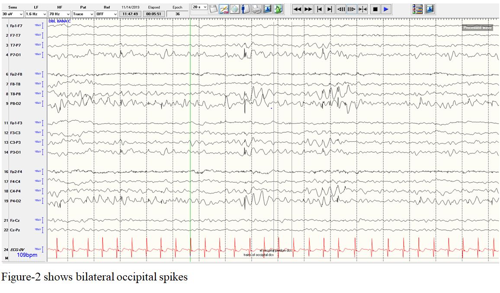
Task: Select the P8-O2 channel label
Action: (16, 104)
